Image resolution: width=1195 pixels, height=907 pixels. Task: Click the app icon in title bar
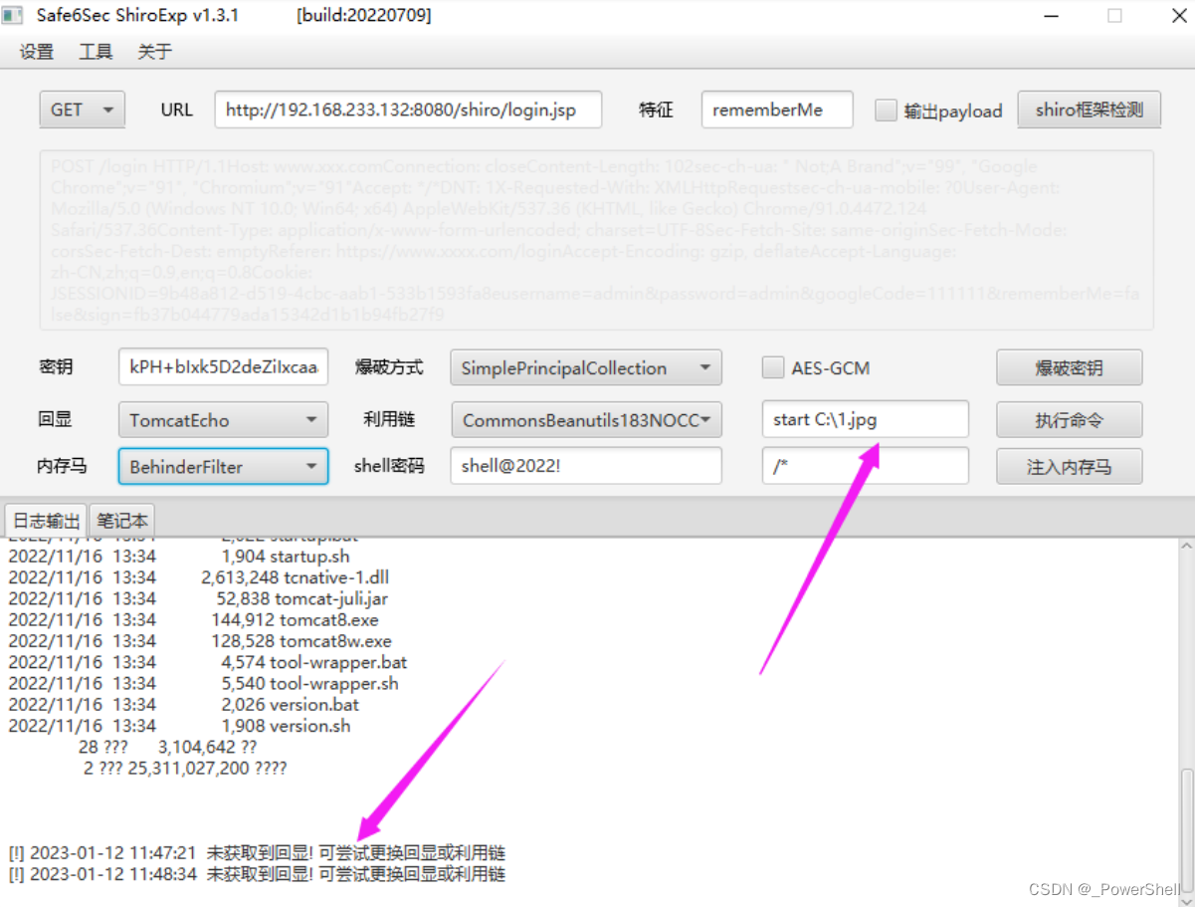point(12,16)
